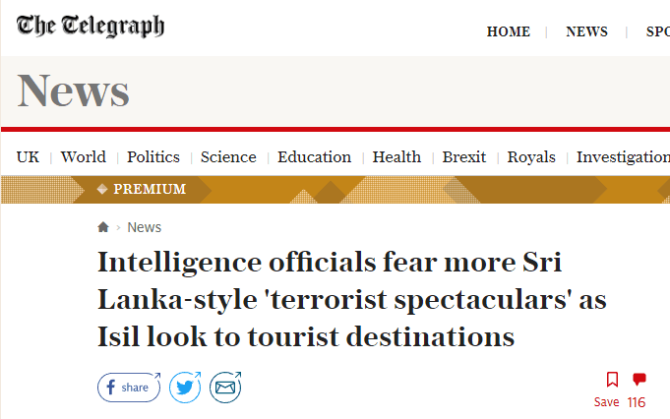Email the article using envelope icon

225,388
